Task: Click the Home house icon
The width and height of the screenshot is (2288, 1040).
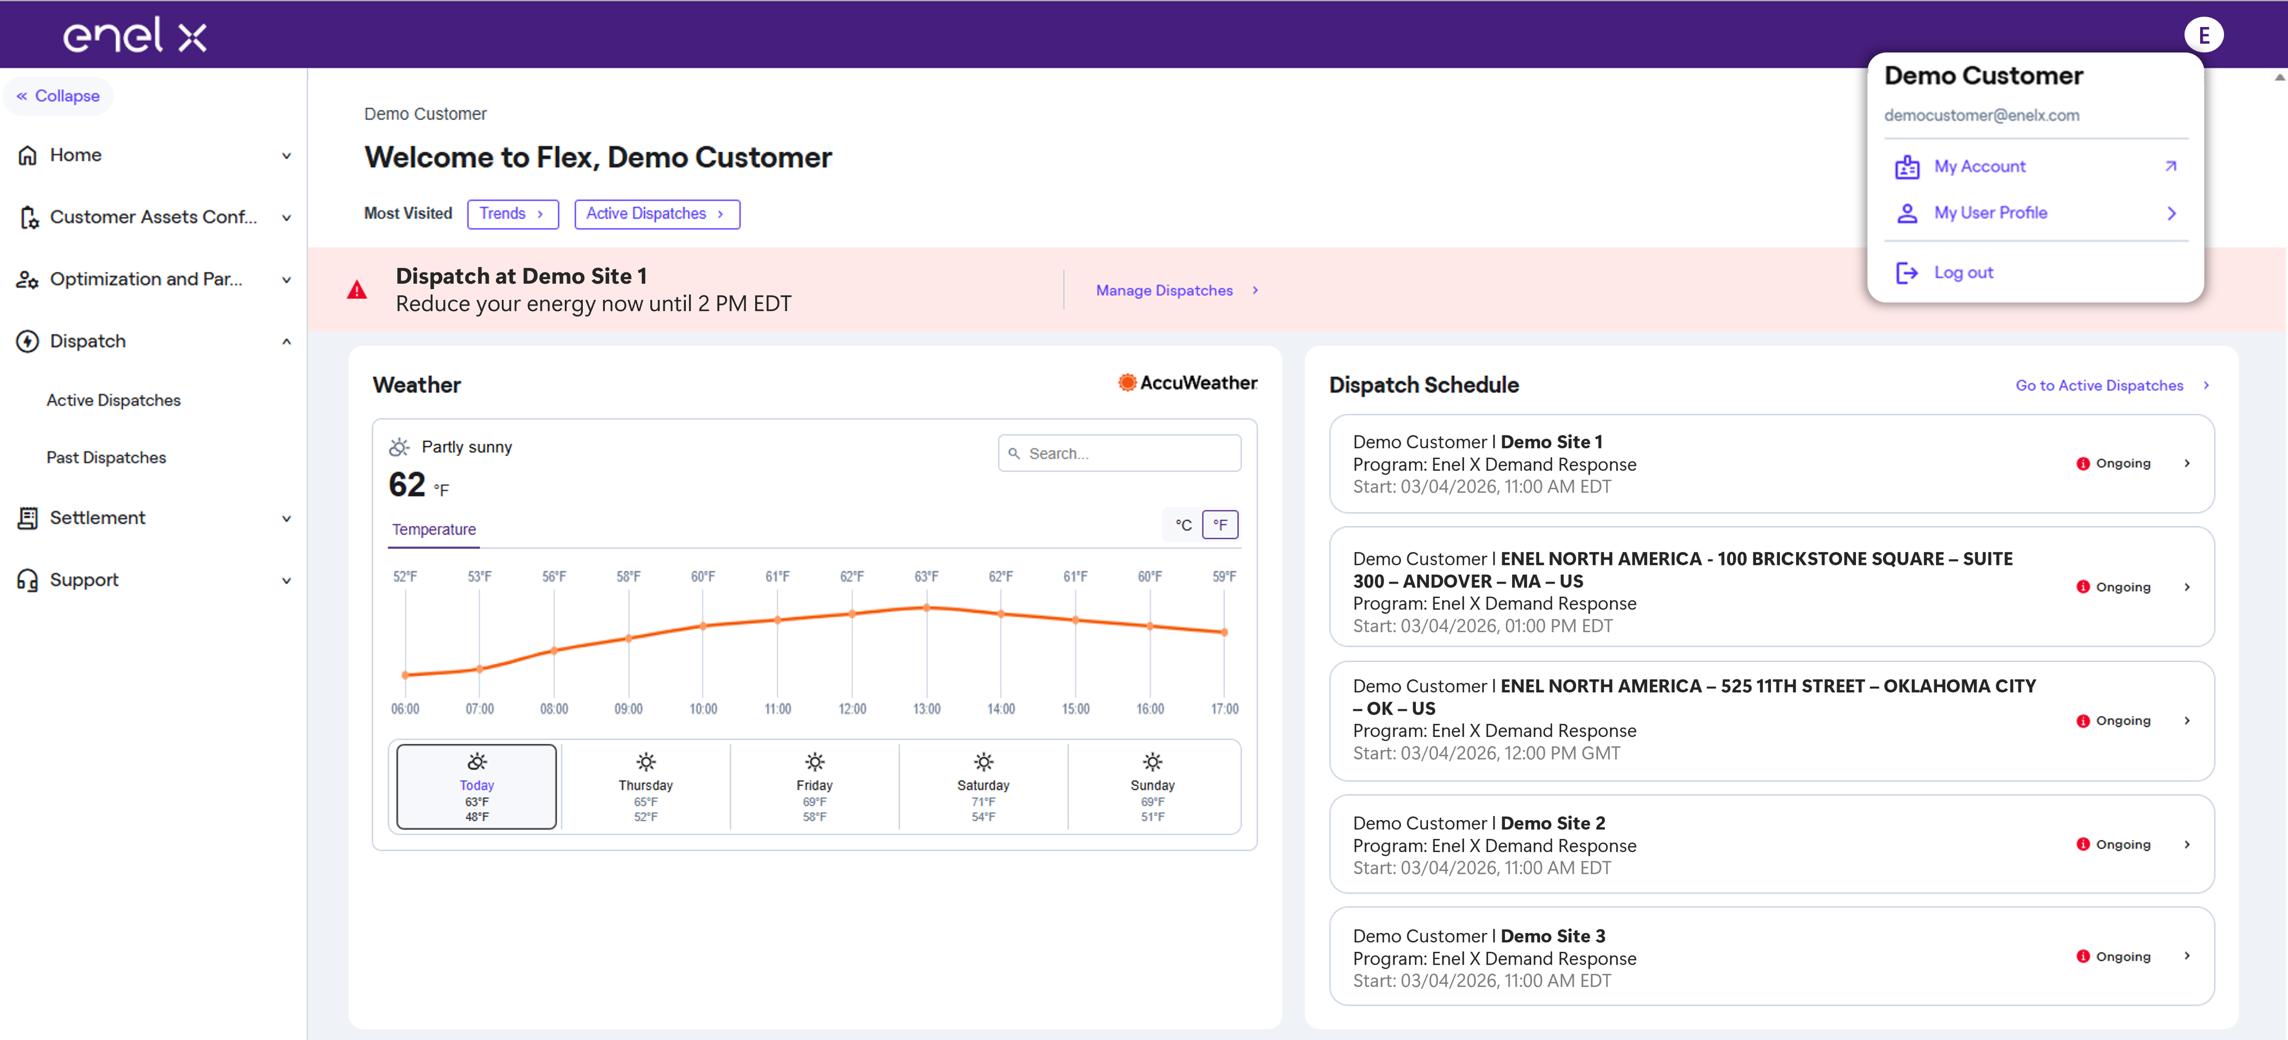Action: pyautogui.click(x=28, y=155)
